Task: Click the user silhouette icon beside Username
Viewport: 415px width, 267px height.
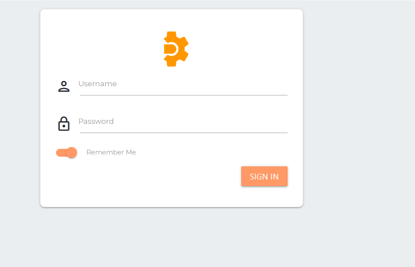Action: (x=64, y=86)
